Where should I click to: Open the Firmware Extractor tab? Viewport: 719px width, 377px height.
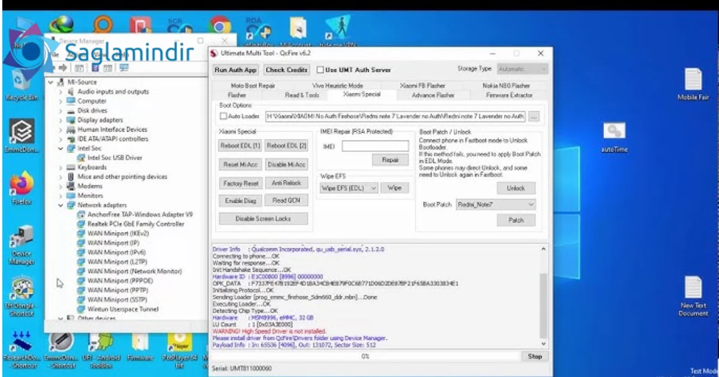pyautogui.click(x=509, y=95)
